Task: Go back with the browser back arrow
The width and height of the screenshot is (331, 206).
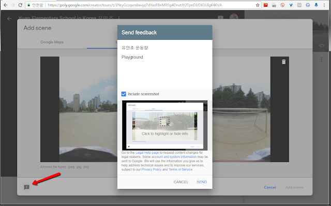Action: coord(6,5)
